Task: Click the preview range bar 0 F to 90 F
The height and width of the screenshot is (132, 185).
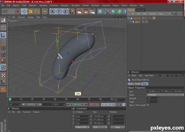Action: click(x=32, y=105)
